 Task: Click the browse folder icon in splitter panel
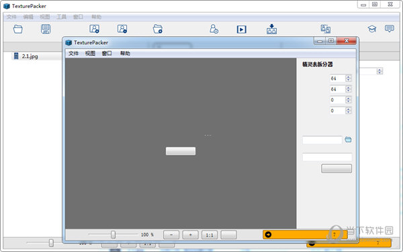[x=348, y=139]
